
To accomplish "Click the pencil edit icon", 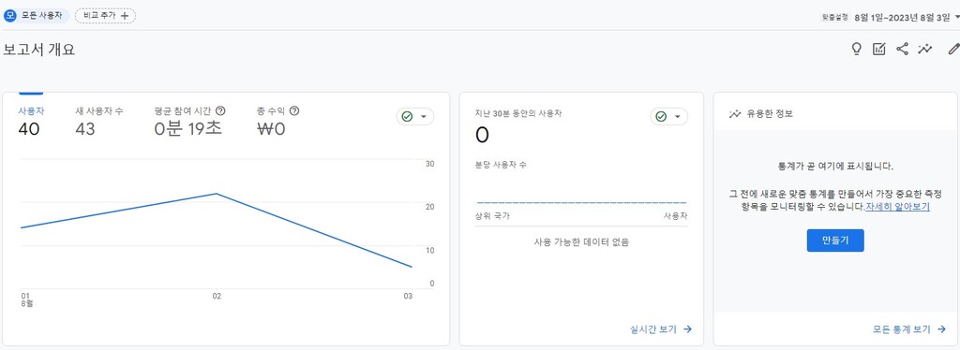I will [953, 50].
